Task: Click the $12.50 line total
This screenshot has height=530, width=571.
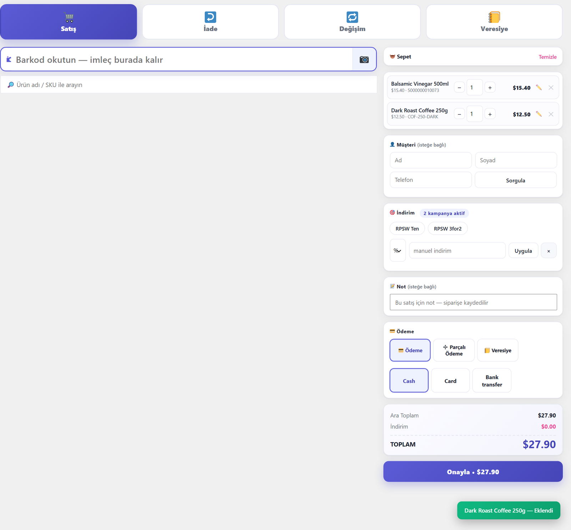Action: click(x=521, y=114)
